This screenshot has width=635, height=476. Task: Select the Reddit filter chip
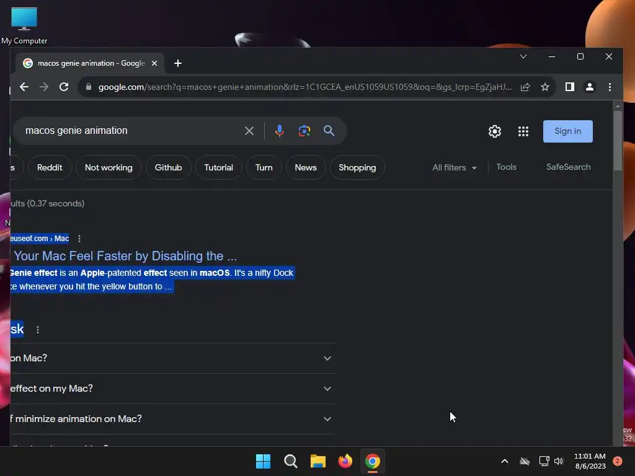(50, 167)
